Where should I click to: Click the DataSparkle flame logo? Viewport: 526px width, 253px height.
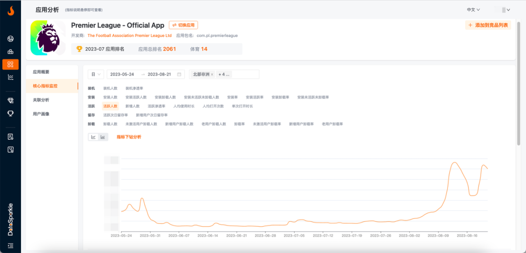point(10,10)
